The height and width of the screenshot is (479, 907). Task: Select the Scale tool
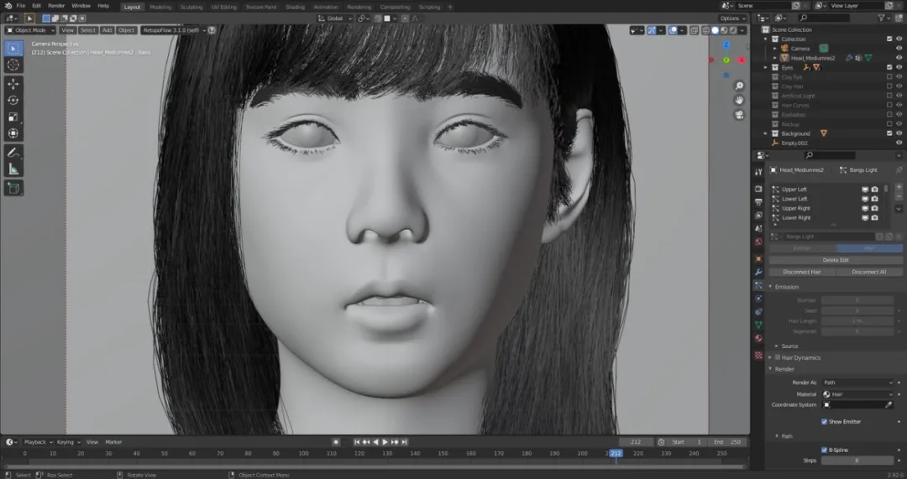13,117
